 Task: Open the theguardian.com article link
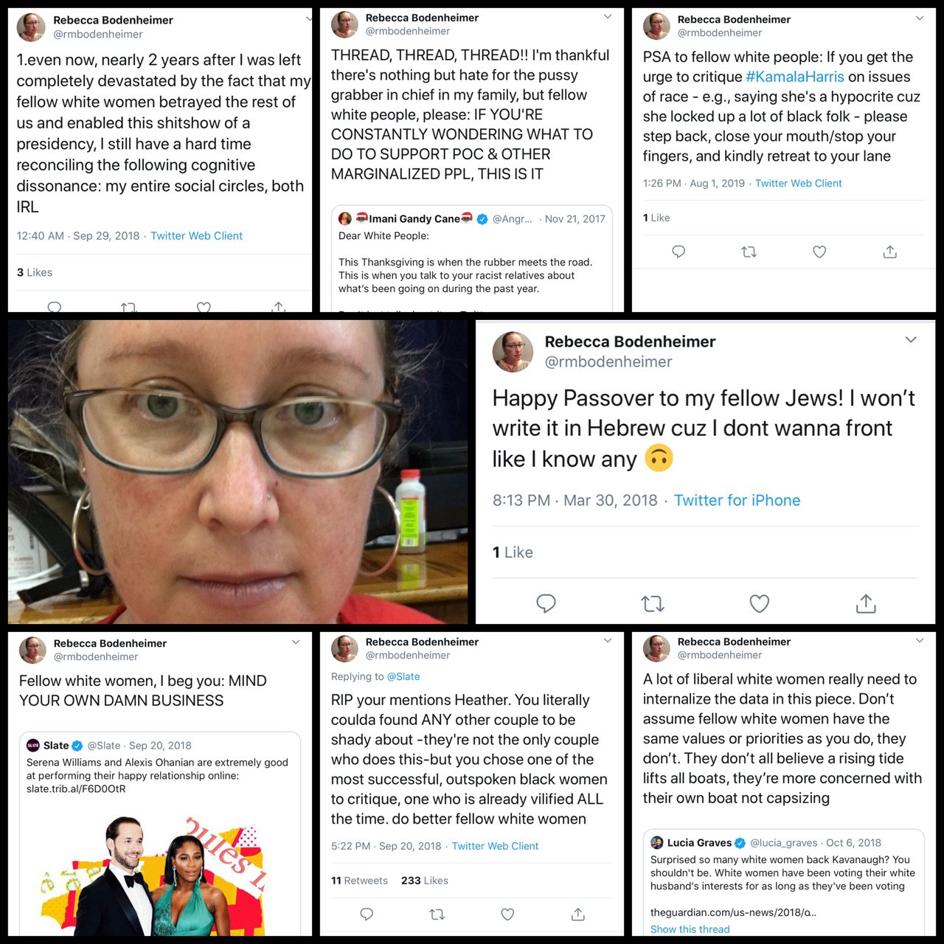(733, 912)
